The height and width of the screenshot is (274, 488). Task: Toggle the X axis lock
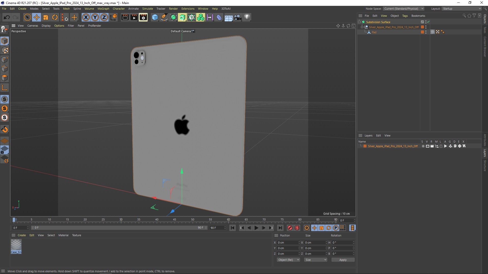point(86,17)
